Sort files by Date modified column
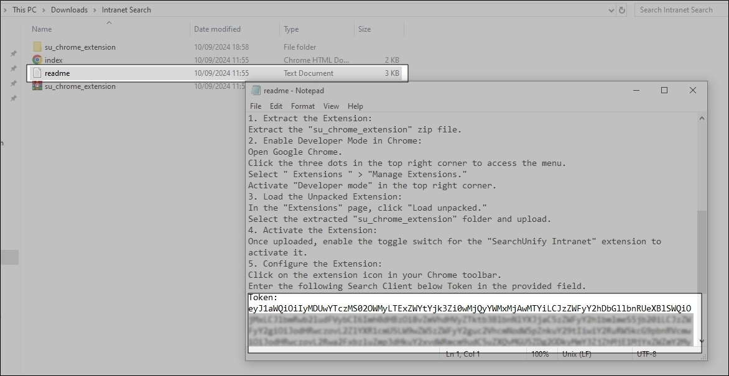This screenshot has width=729, height=376. click(x=217, y=29)
